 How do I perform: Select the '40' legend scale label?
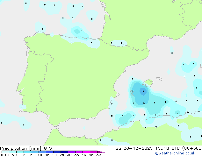click(x=84, y=155)
